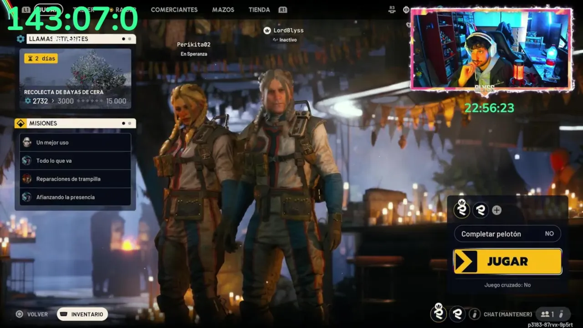Open the mission 'Reparaciones de trampilla'
The width and height of the screenshot is (583, 328).
(x=75, y=179)
